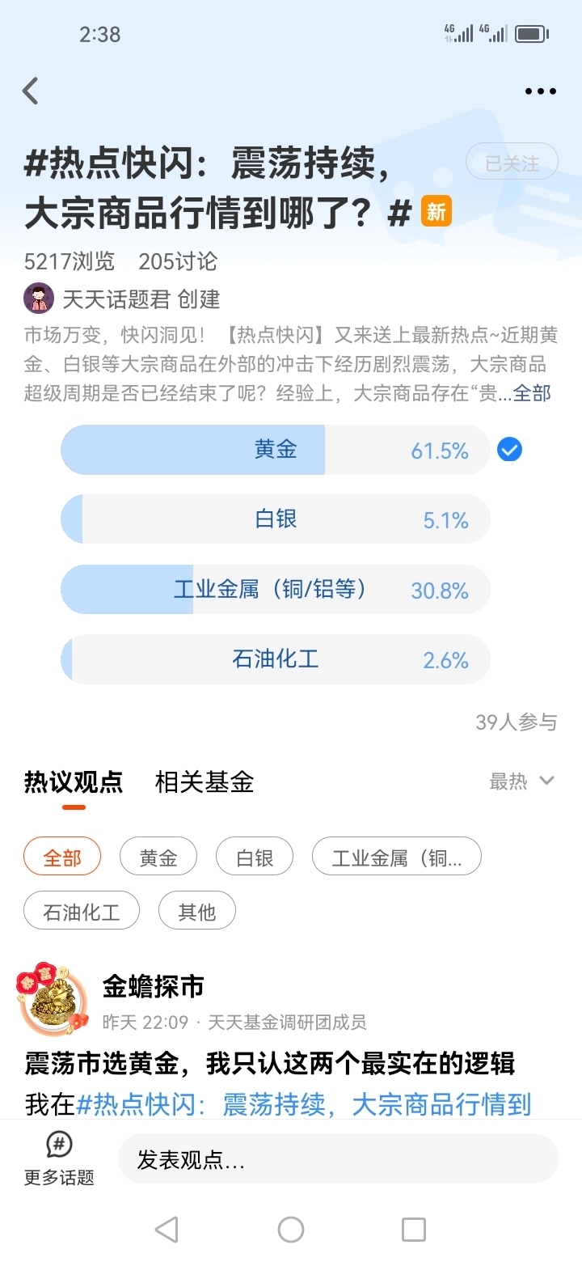Switch to the 热议观点 tab
The image size is (582, 1262).
[74, 782]
